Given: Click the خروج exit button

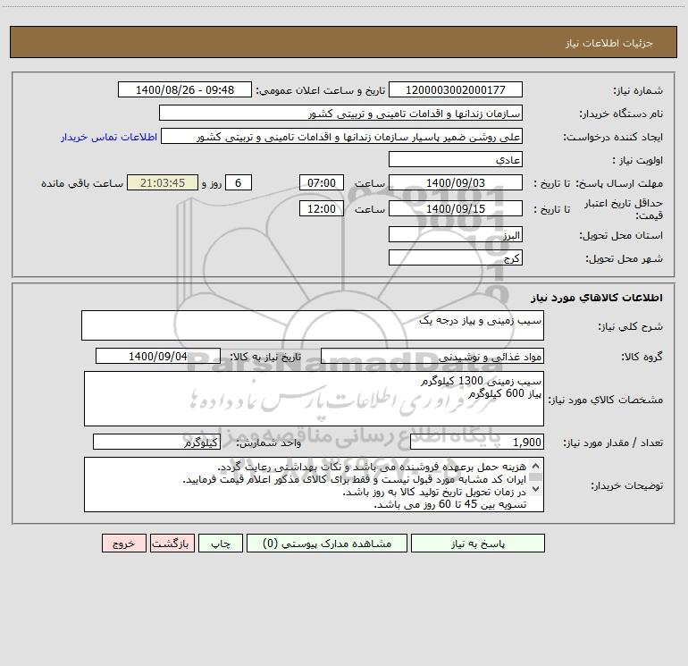Looking at the screenshot, I should point(123,543).
